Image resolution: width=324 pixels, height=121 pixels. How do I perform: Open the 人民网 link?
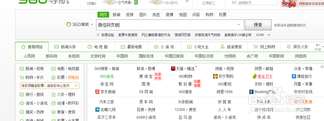tap(29, 56)
